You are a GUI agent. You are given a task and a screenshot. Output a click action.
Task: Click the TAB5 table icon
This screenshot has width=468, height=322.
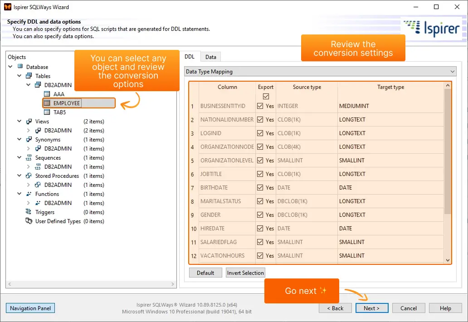click(x=47, y=112)
